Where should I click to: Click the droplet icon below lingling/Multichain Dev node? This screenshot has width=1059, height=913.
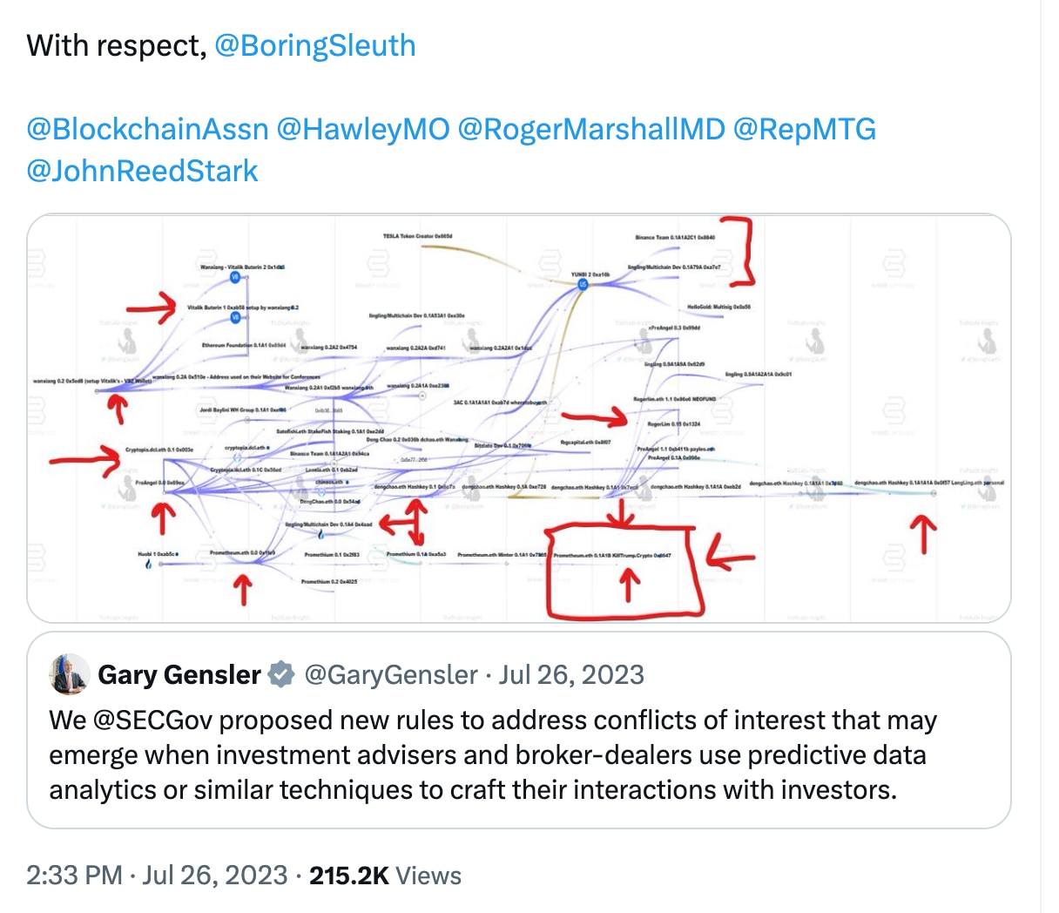[x=320, y=536]
